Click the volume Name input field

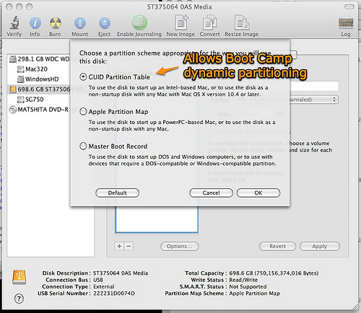pos(314,86)
